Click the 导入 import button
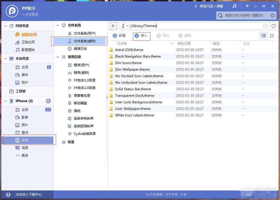The width and height of the screenshot is (280, 200). pyautogui.click(x=141, y=36)
